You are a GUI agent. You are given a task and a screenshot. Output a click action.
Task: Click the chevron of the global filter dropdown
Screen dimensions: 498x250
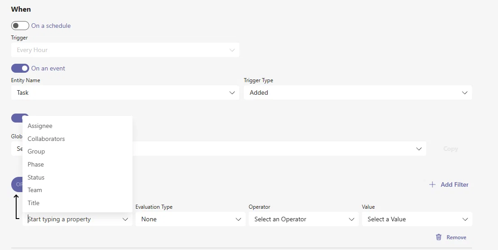click(419, 149)
